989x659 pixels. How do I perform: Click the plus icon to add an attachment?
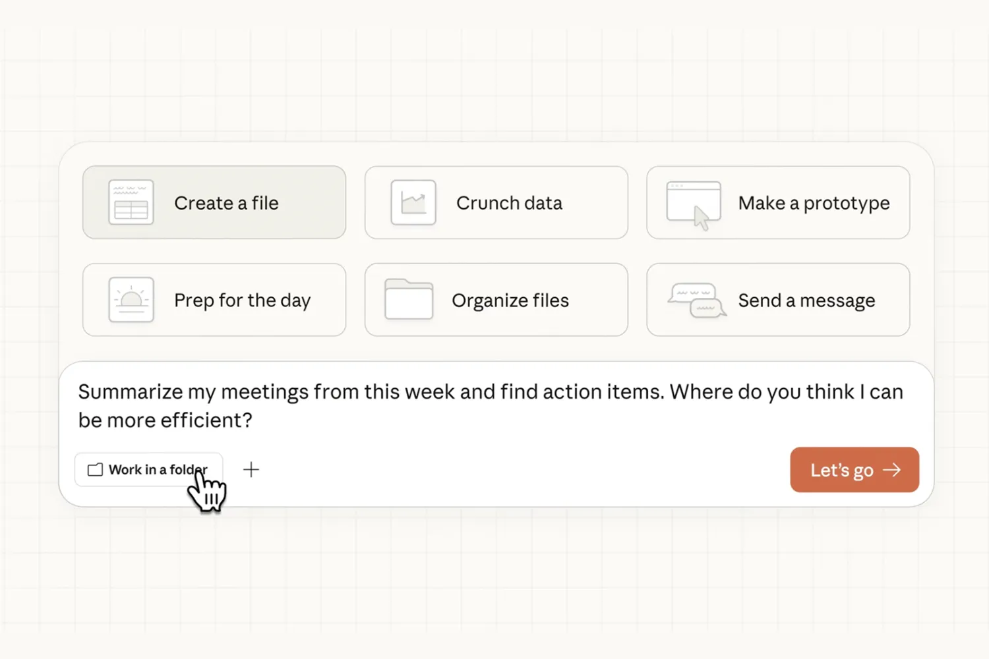(x=251, y=470)
